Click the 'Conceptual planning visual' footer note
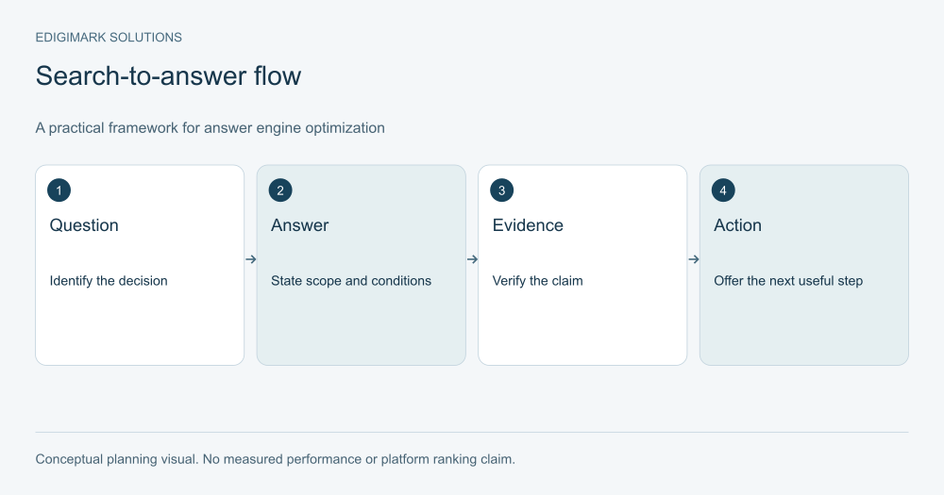The image size is (944, 495). [x=275, y=459]
